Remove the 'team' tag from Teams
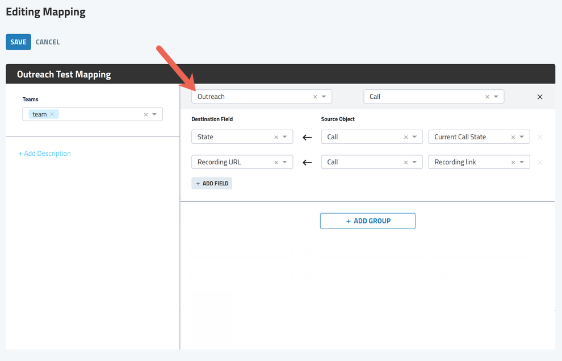 point(52,114)
